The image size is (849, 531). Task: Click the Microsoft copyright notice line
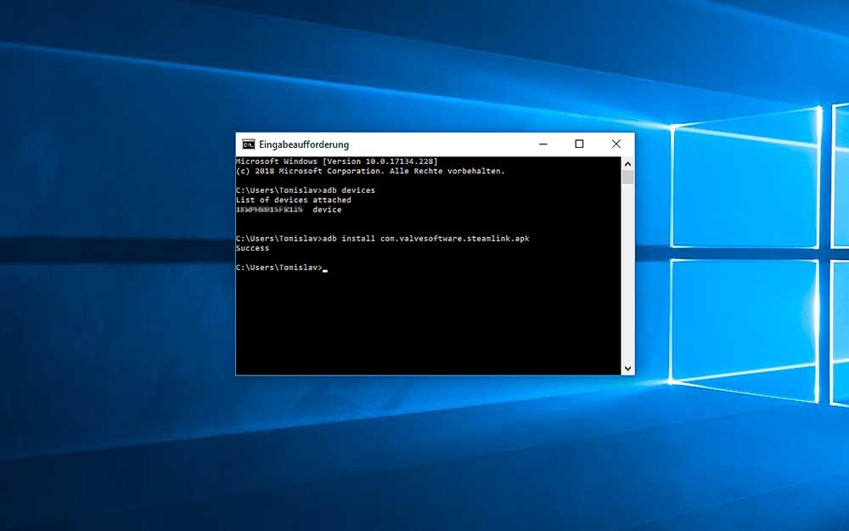(370, 171)
